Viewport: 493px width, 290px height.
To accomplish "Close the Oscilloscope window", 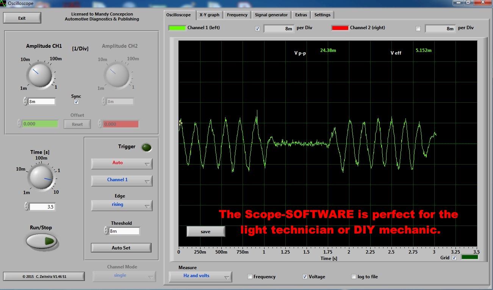I will click(482, 3).
